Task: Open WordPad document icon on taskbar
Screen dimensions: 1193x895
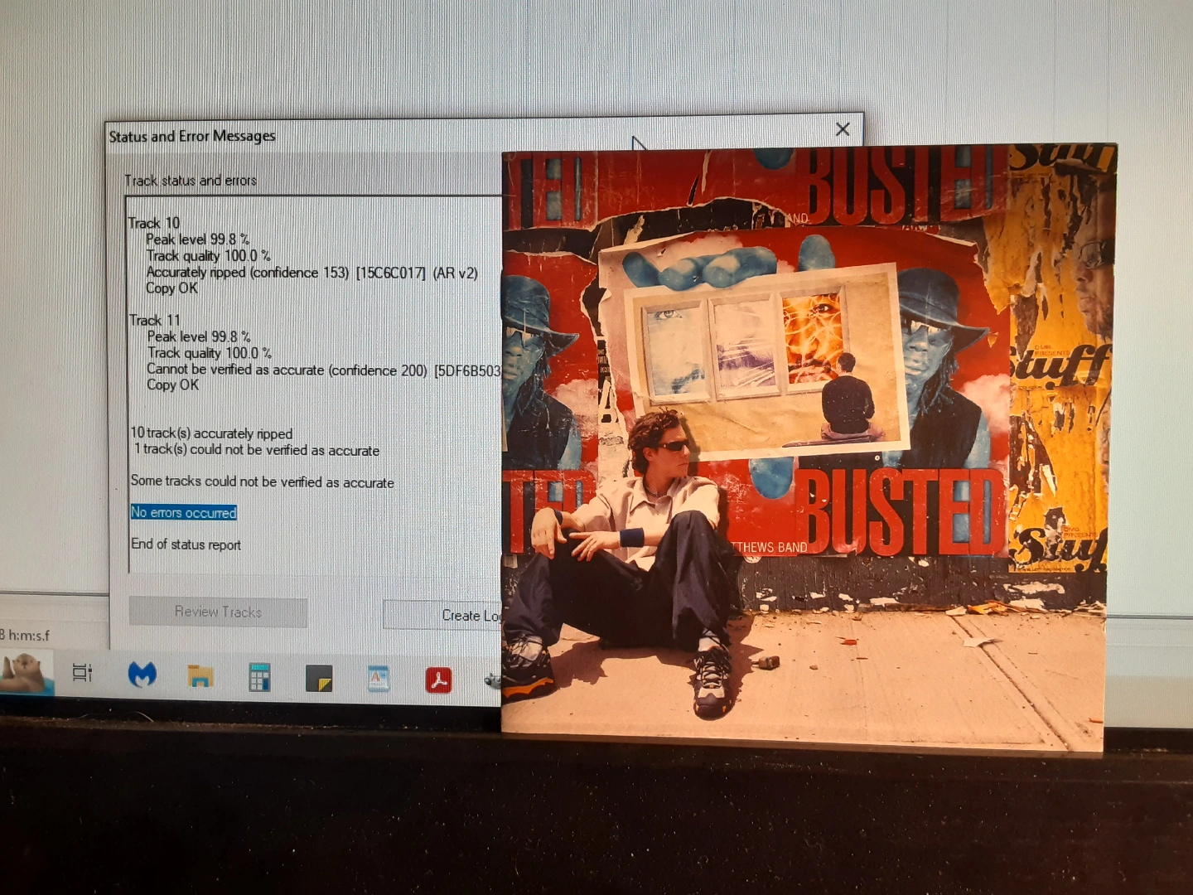Action: (379, 679)
